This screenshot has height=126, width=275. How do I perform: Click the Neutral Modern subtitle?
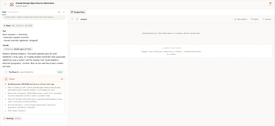[x=22, y=6]
